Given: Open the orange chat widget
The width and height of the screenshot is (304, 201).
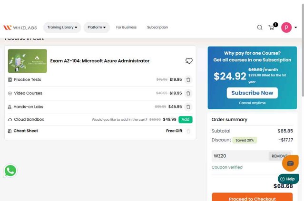Looking at the screenshot, I should [290, 163].
